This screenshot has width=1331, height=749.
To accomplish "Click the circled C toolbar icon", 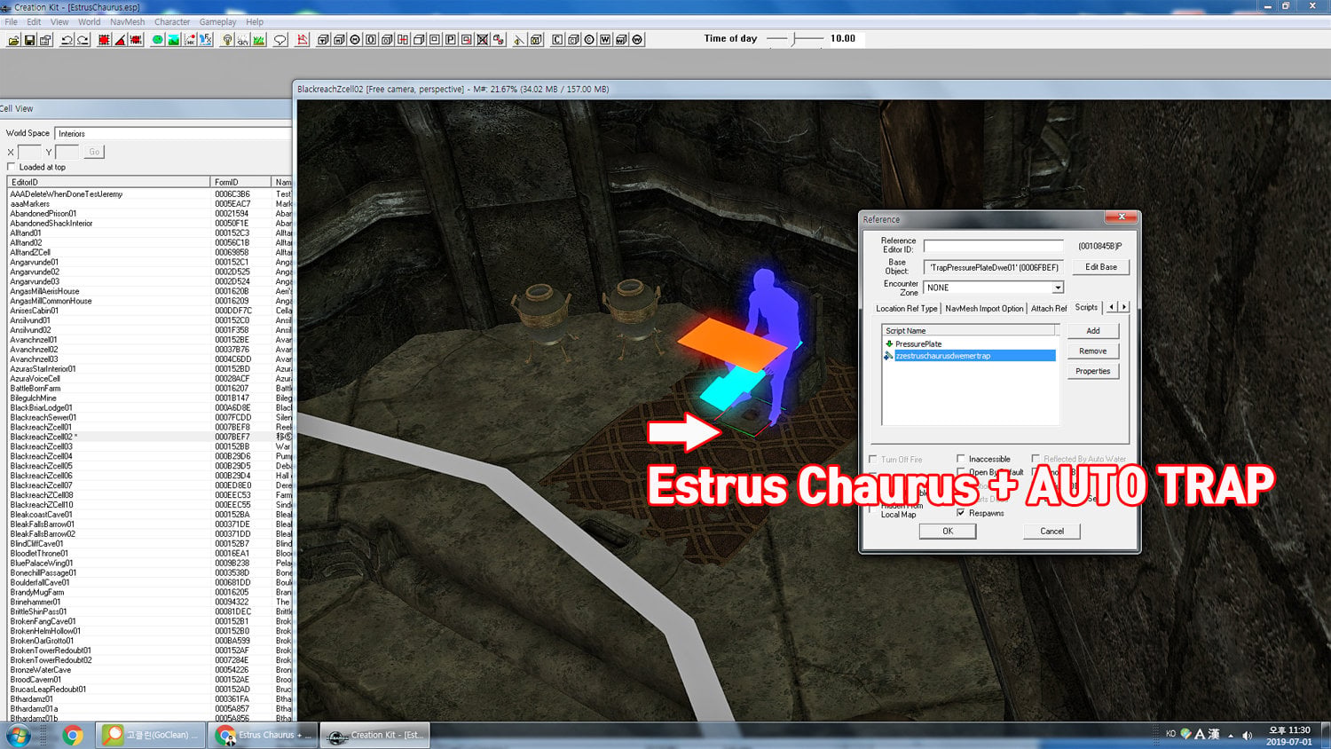I will (589, 40).
